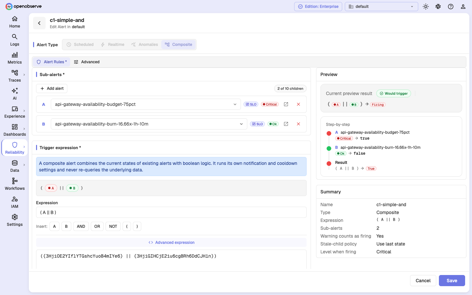The image size is (472, 295).
Task: Select the Anomalies alert type
Action: click(x=145, y=45)
